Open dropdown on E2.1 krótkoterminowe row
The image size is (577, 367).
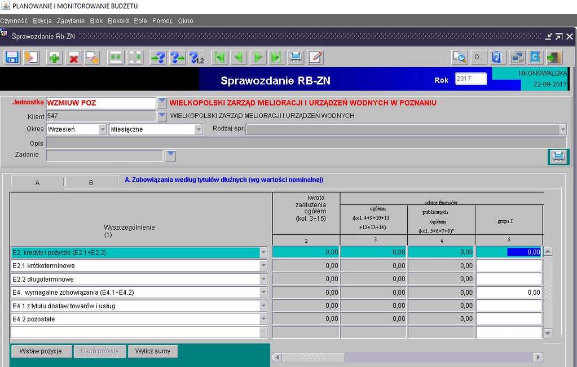(x=263, y=266)
